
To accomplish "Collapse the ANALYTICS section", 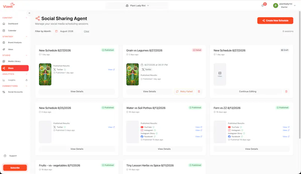I will (26, 74).
